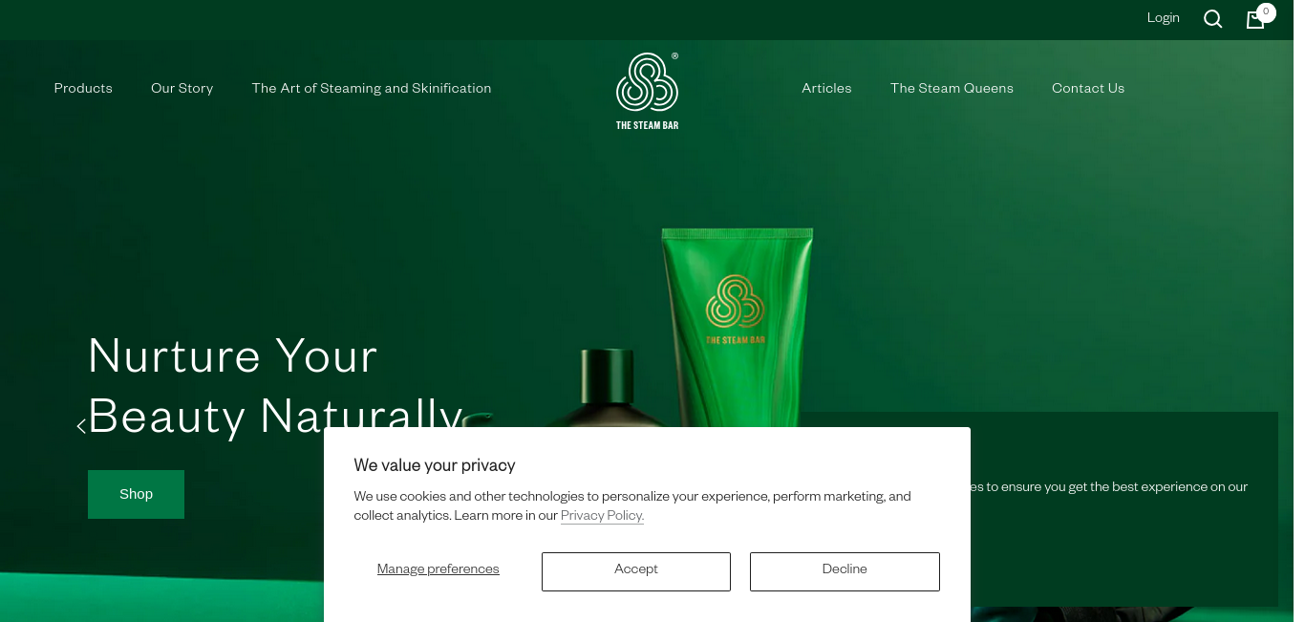Viewport: 1305px width, 622px height.
Task: Visit The Steam Queens page
Action: coord(952,88)
